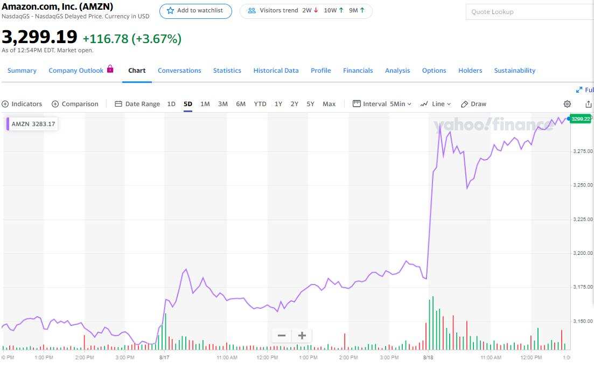Click the 9M visitors trend indicator
The image size is (594, 368).
pyautogui.click(x=357, y=11)
